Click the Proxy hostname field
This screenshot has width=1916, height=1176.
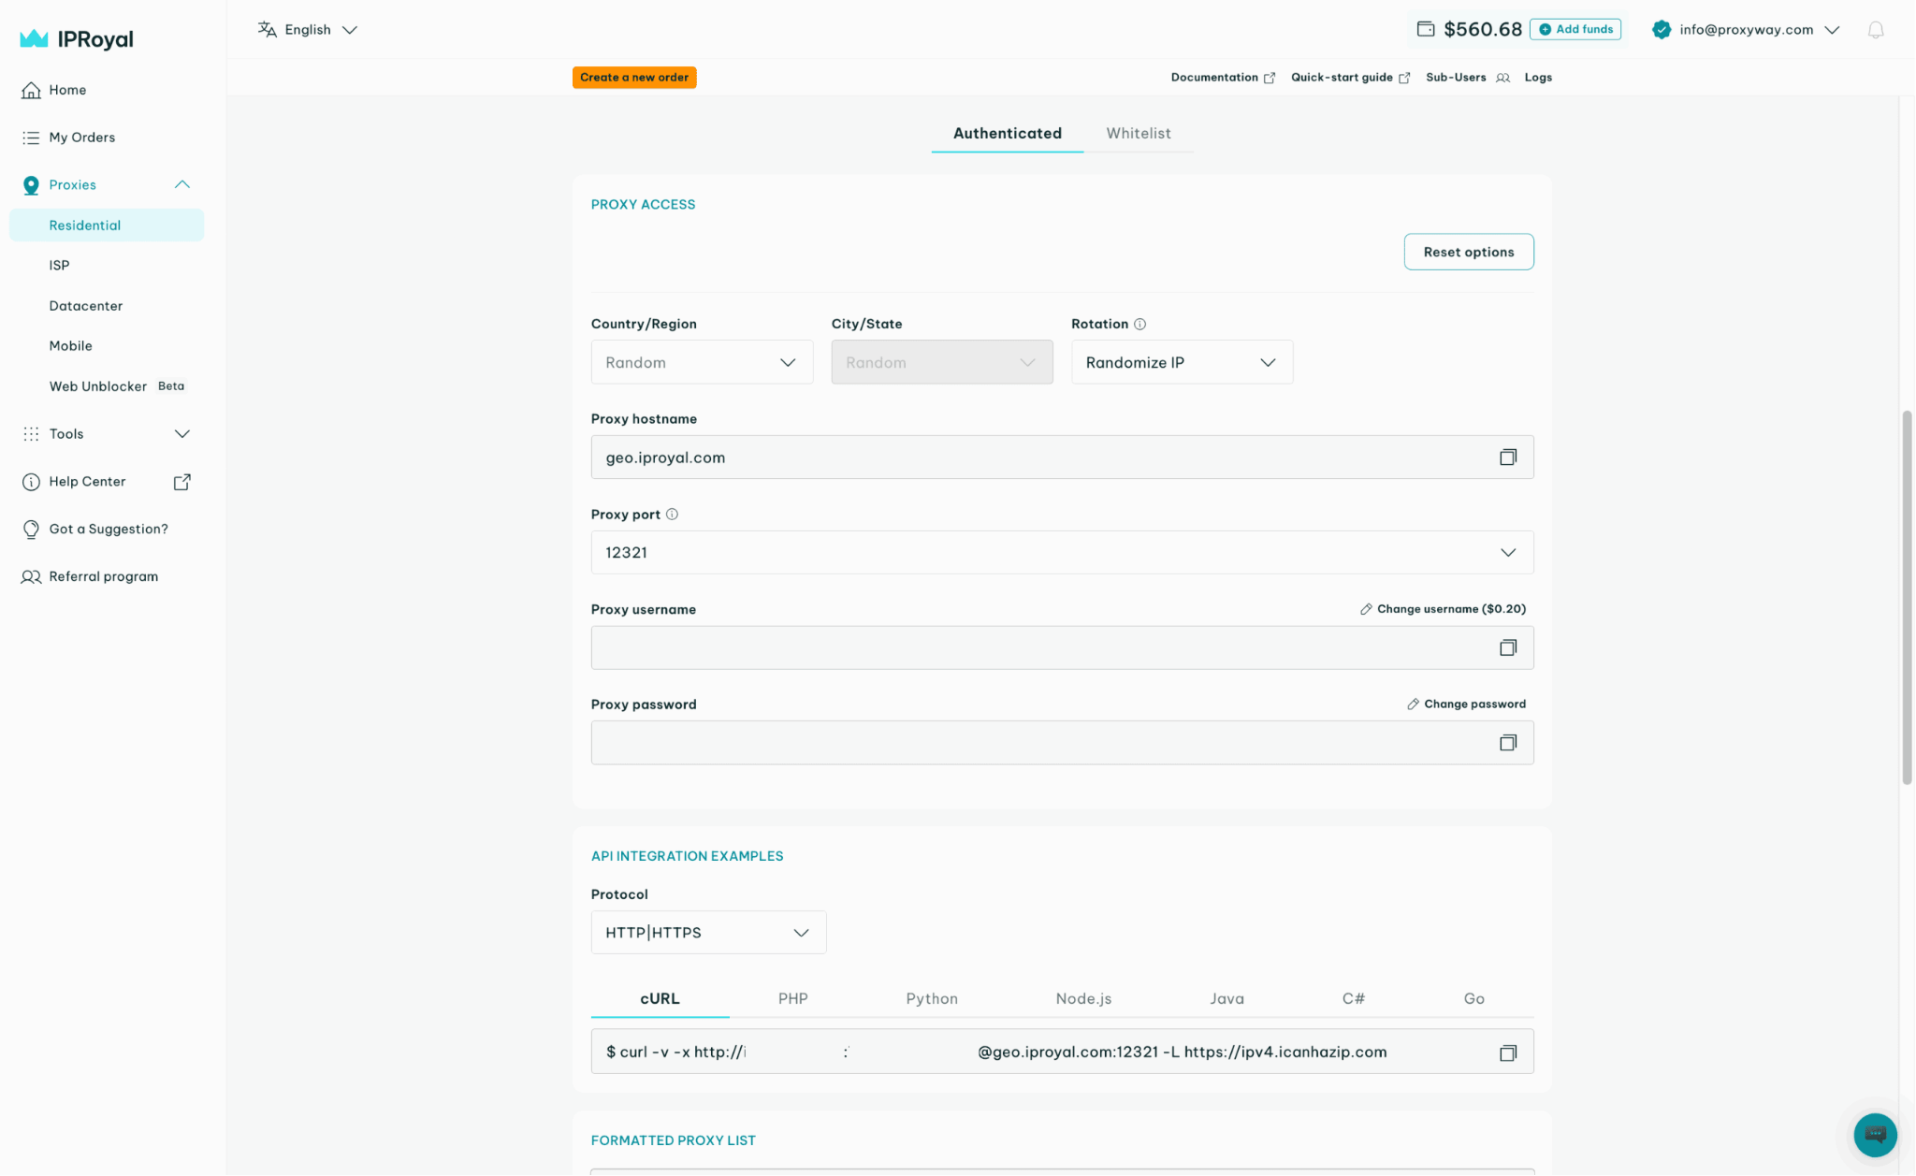tap(1062, 457)
